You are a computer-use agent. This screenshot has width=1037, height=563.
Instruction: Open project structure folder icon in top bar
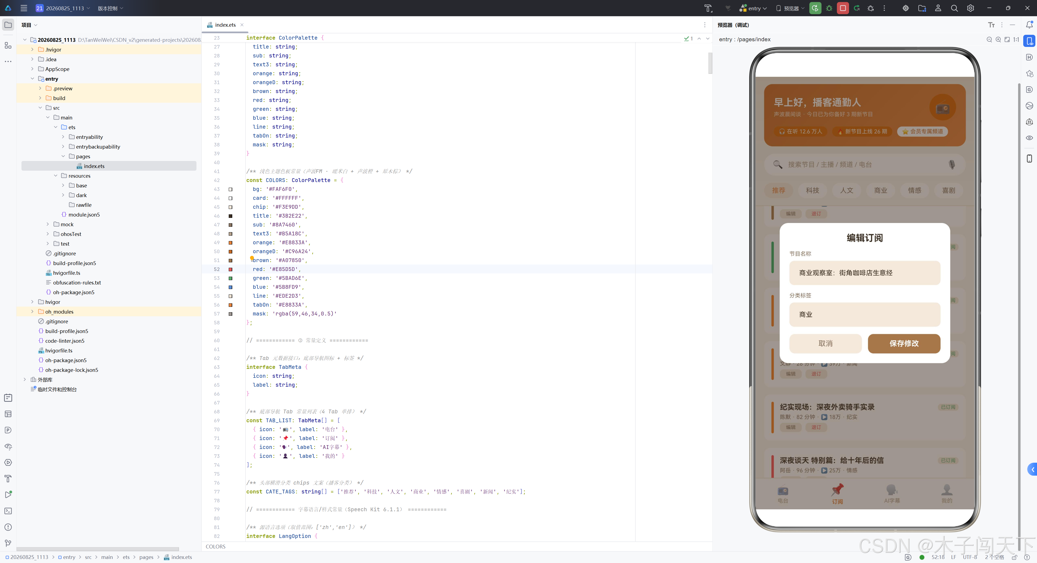point(922,8)
